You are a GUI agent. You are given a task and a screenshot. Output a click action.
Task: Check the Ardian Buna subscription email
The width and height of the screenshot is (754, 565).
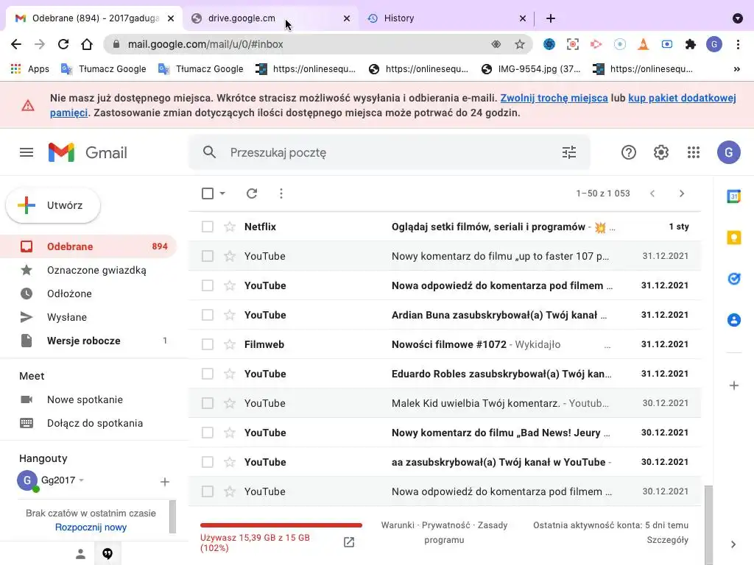coord(208,315)
